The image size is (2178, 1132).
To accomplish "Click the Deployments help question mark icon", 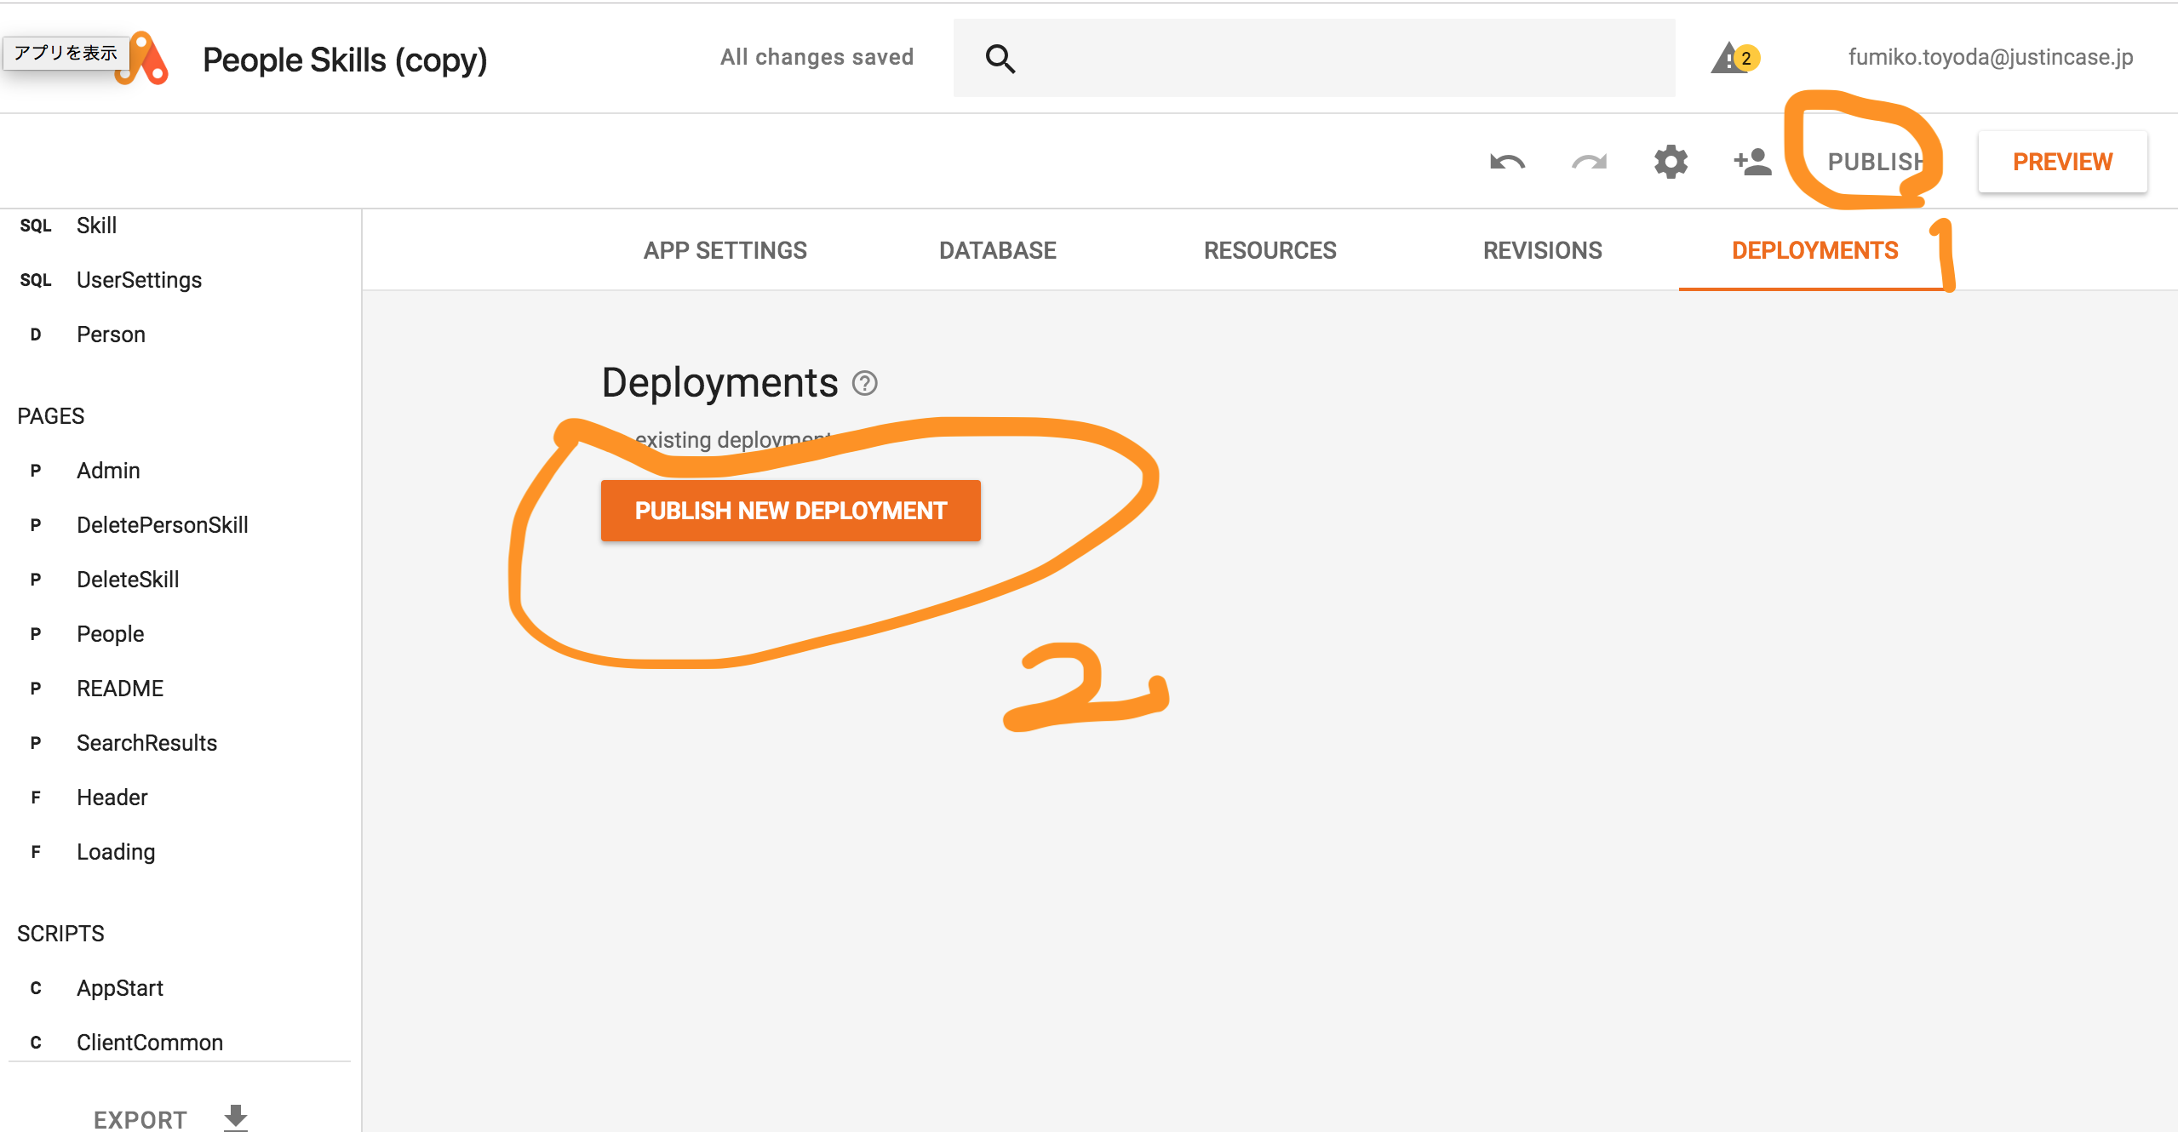I will (864, 383).
